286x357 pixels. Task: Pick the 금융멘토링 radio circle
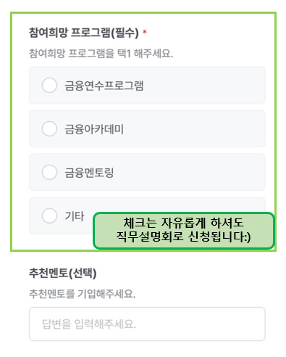click(x=49, y=172)
